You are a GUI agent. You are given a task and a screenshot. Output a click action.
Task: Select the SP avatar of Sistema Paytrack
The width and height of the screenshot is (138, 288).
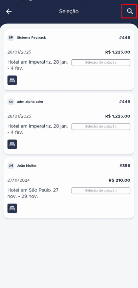[11, 38]
